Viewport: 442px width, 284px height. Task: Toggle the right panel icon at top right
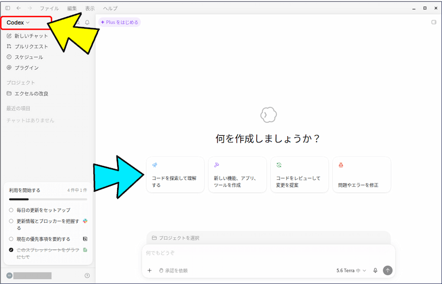coord(434,22)
